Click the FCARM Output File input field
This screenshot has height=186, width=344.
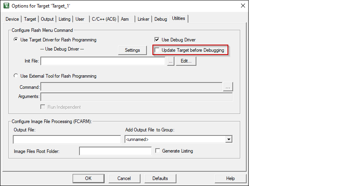[x=67, y=139]
